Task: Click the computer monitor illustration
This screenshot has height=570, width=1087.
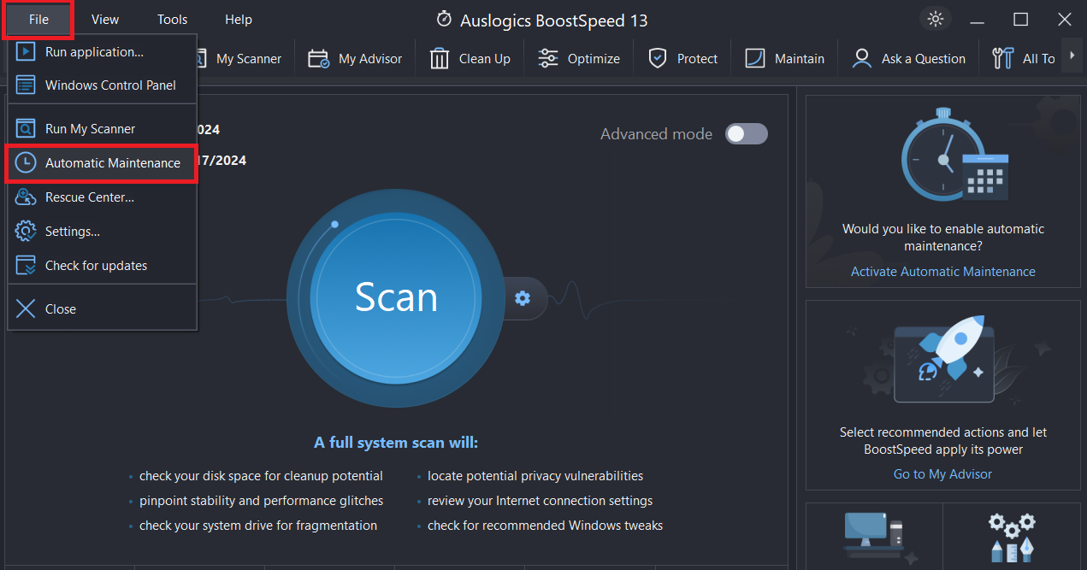Action: tap(874, 535)
